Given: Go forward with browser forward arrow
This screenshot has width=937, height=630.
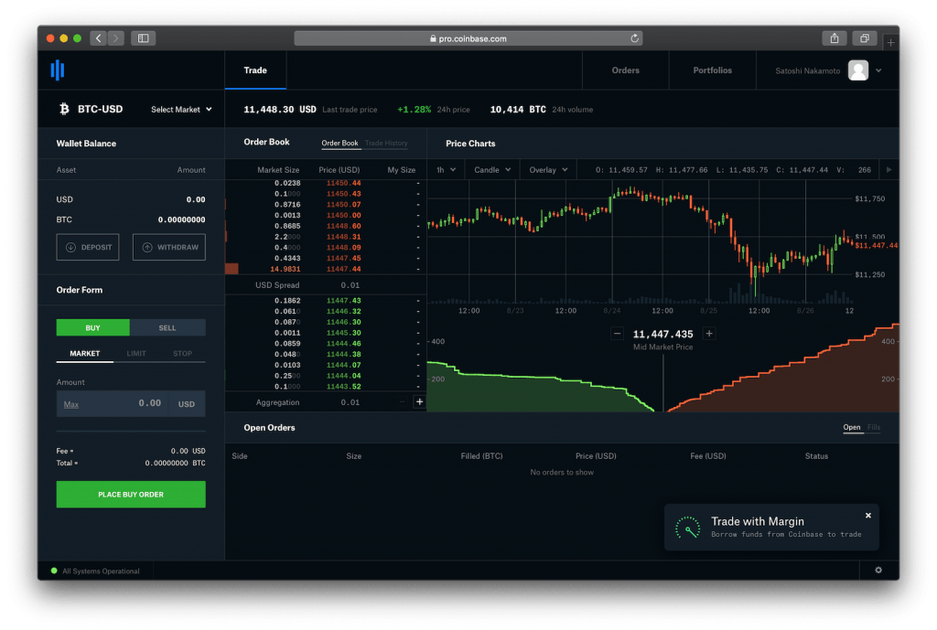Looking at the screenshot, I should [x=116, y=38].
